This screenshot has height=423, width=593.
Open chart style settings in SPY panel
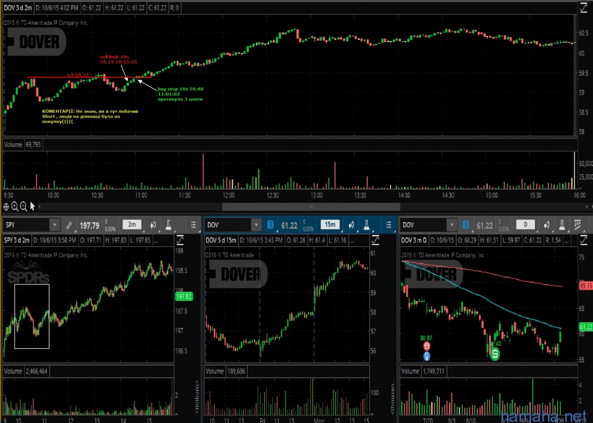[153, 225]
